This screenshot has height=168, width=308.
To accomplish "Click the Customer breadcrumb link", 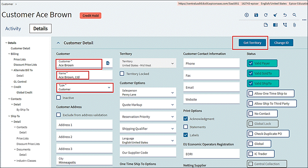I will coord(7,4).
